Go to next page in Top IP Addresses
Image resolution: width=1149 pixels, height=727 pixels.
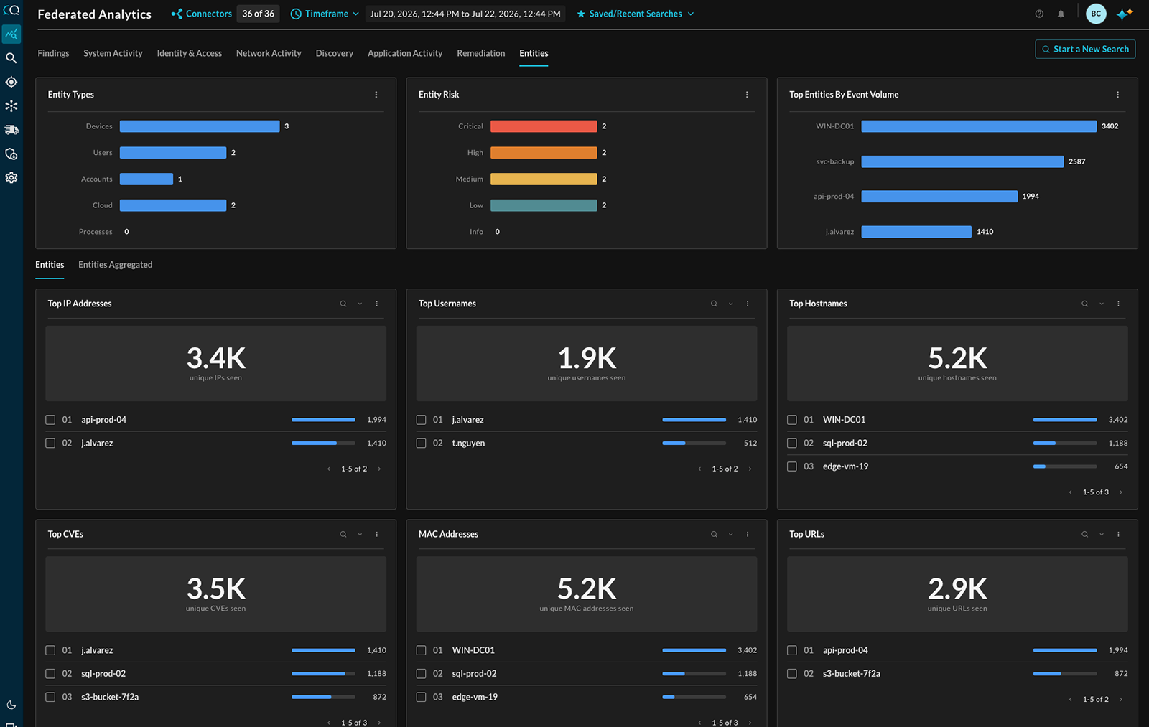[x=379, y=469]
